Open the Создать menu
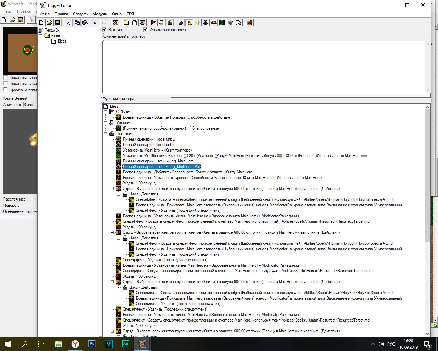The width and height of the screenshot is (438, 351). click(x=80, y=14)
